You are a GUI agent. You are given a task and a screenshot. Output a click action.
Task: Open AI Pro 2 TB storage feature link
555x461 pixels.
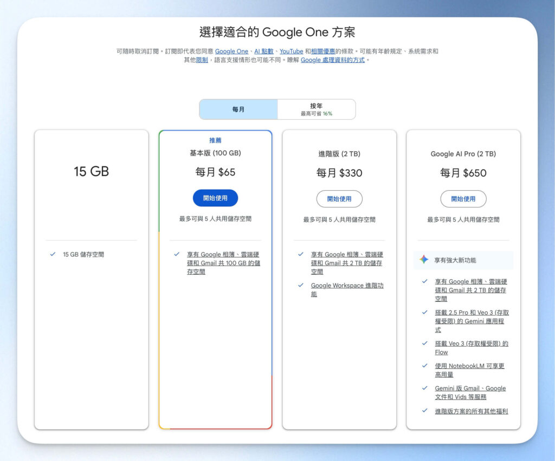pyautogui.click(x=471, y=290)
